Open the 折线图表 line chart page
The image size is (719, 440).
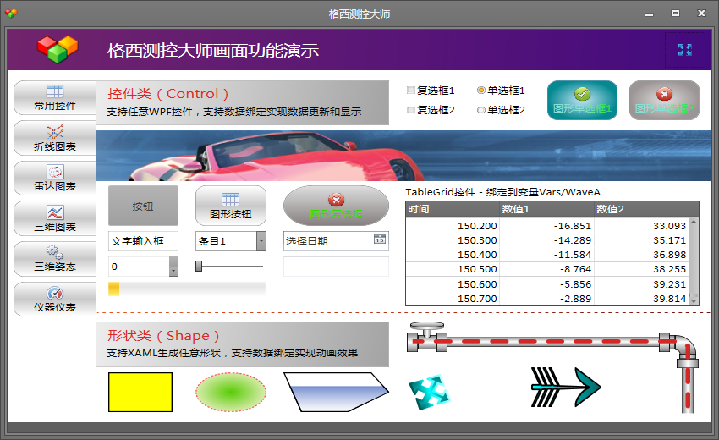coord(55,139)
